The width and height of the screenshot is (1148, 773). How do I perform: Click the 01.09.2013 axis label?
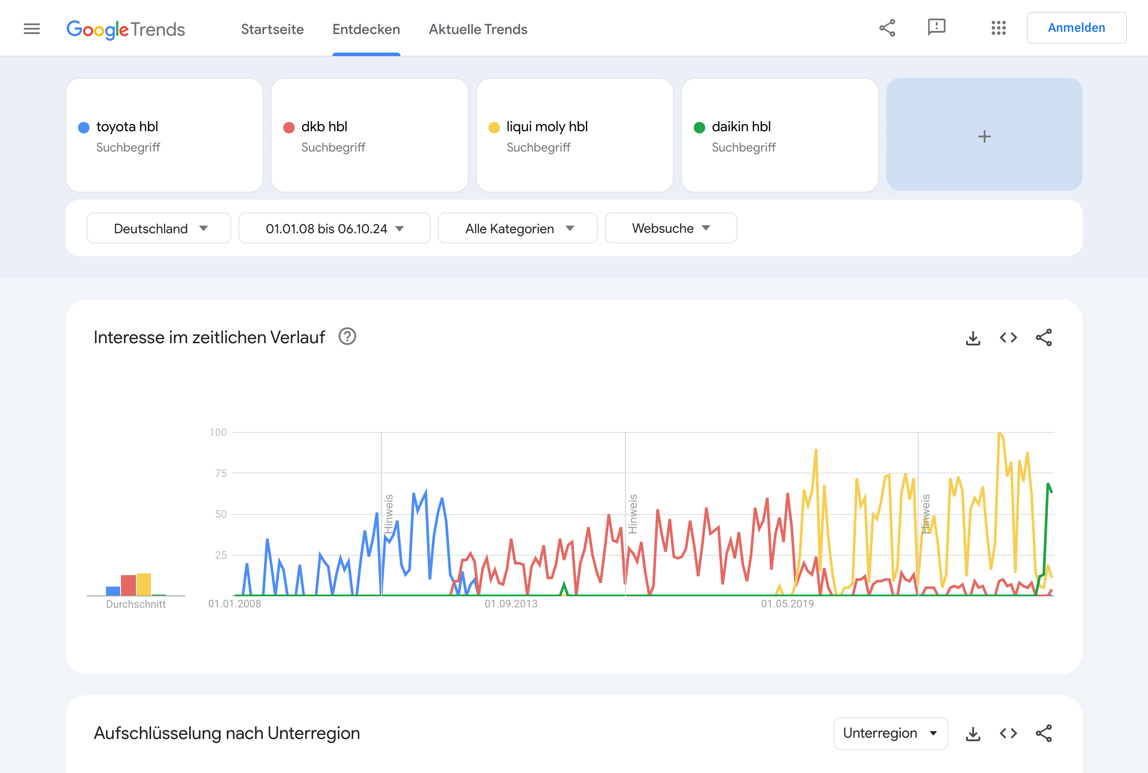(x=511, y=604)
